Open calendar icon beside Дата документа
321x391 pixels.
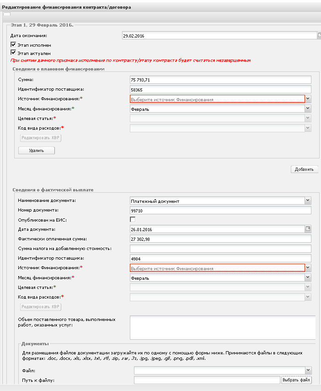(308, 229)
